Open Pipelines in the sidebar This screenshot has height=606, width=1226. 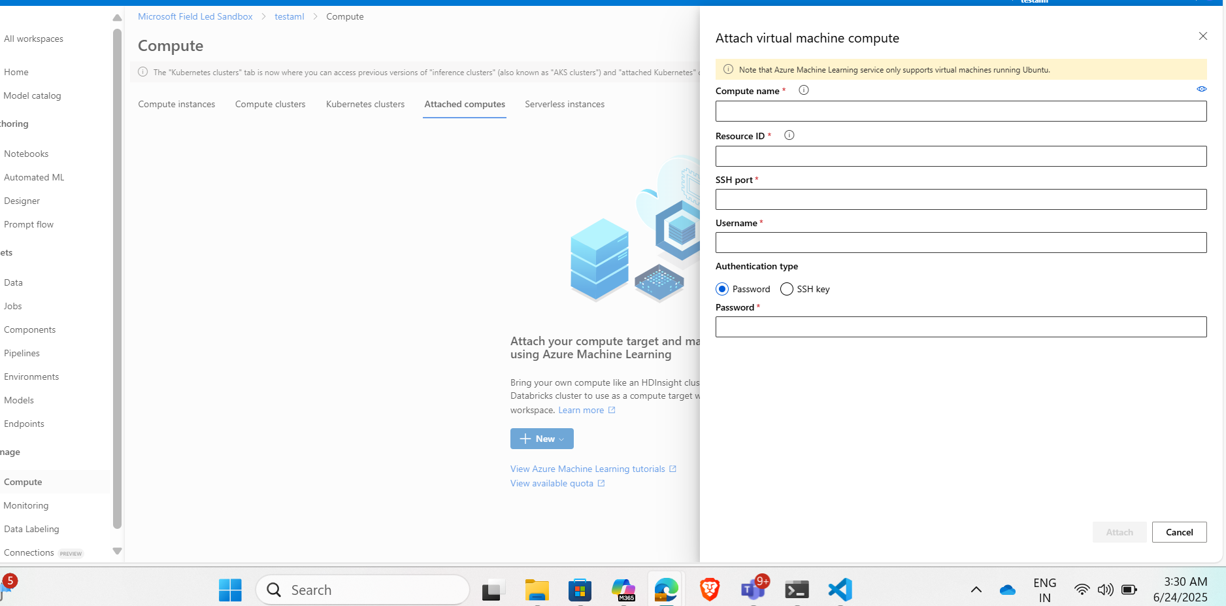coord(22,353)
